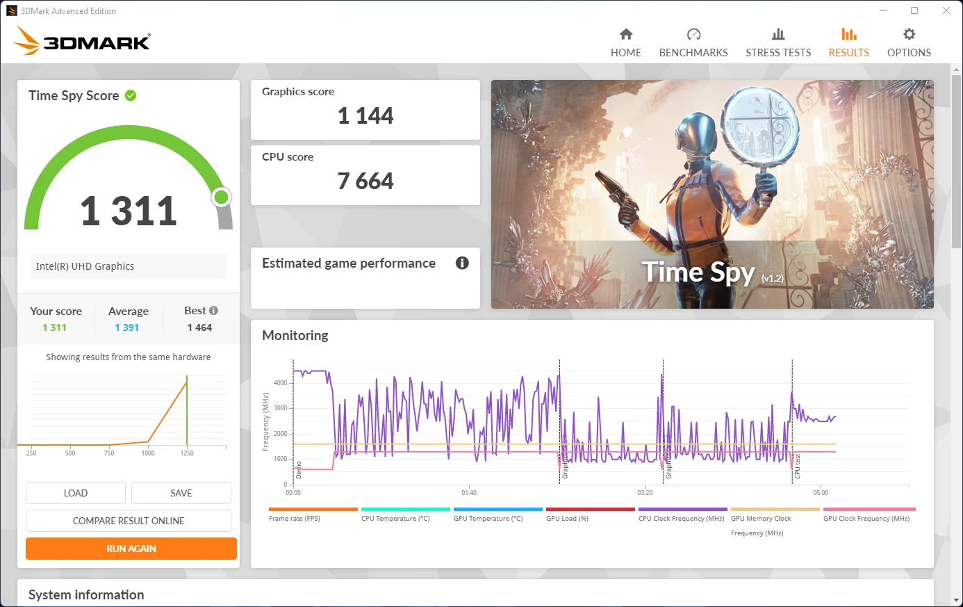Screen dimensions: 963x607
Task: Save the current benchmark result
Action: point(181,493)
